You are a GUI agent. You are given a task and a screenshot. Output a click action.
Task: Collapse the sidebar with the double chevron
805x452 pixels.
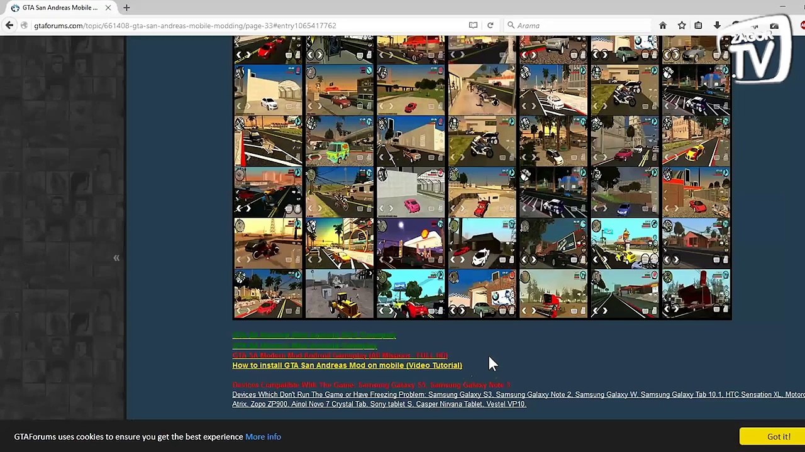pyautogui.click(x=116, y=257)
